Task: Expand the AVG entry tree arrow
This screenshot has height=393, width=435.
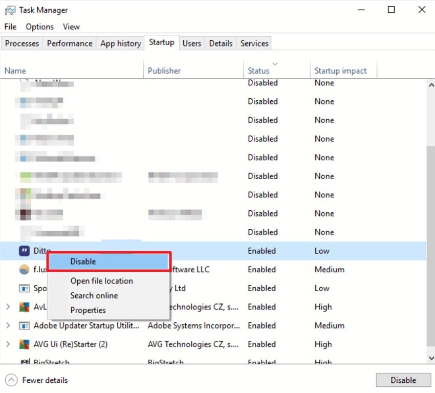Action: point(9,307)
